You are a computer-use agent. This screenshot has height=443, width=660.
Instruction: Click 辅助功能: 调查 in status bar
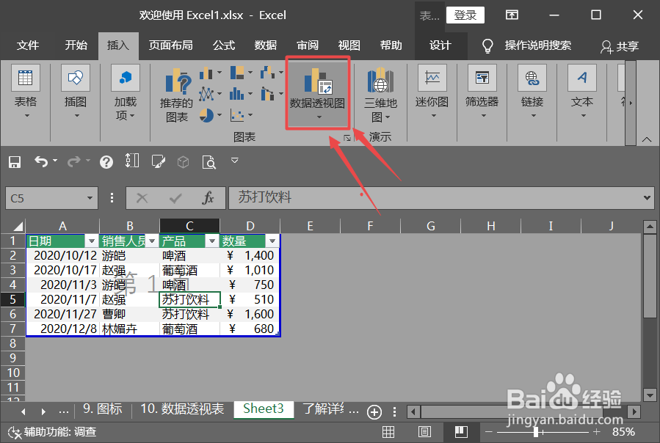(x=53, y=432)
